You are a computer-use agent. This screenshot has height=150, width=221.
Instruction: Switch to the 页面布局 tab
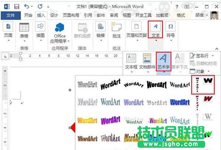[71, 15]
